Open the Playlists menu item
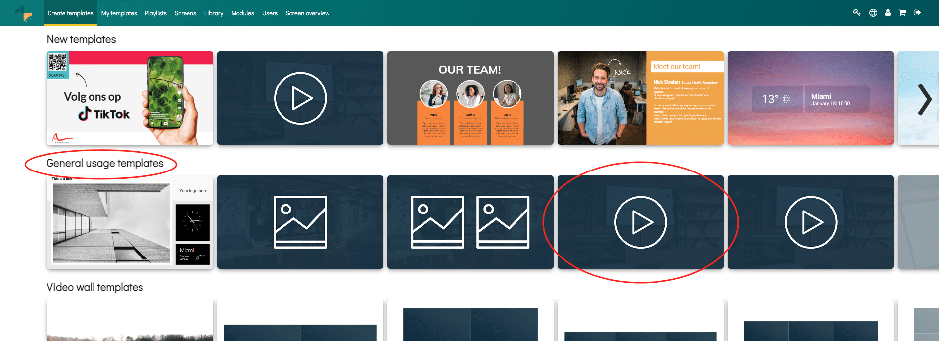This screenshot has width=939, height=341. [x=156, y=13]
